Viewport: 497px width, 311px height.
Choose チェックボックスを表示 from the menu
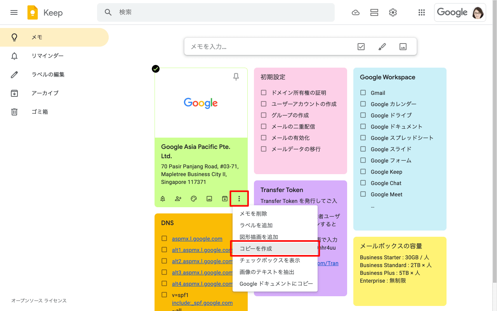point(275,260)
